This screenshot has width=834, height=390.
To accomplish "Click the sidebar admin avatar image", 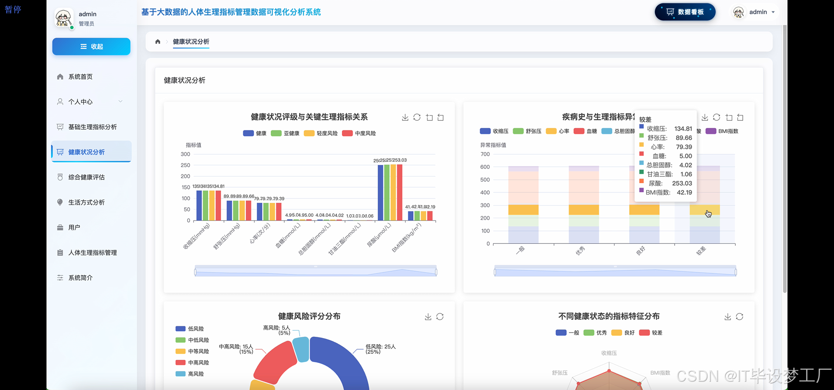I will click(x=64, y=18).
